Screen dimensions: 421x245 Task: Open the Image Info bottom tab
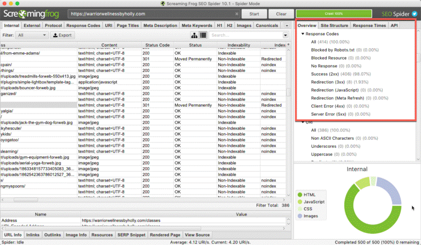pyautogui.click(x=76, y=235)
